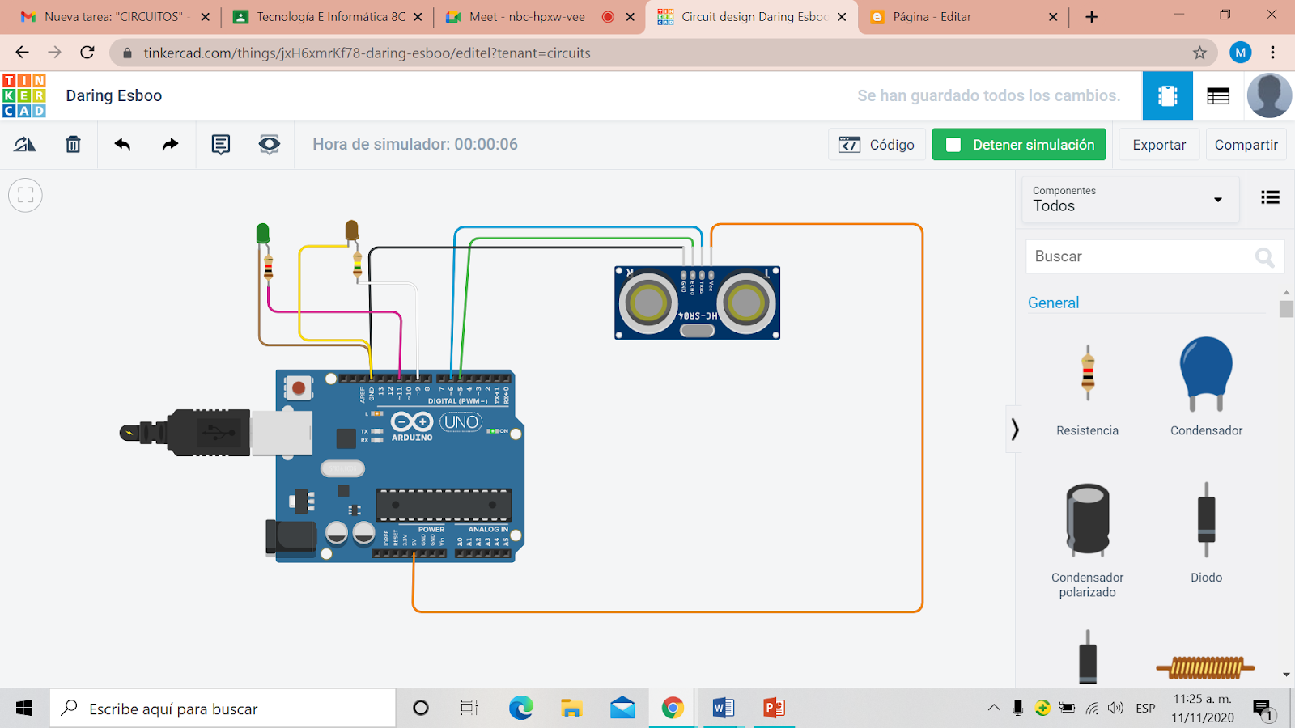Click the simulator time Hora de simulador

tap(415, 144)
